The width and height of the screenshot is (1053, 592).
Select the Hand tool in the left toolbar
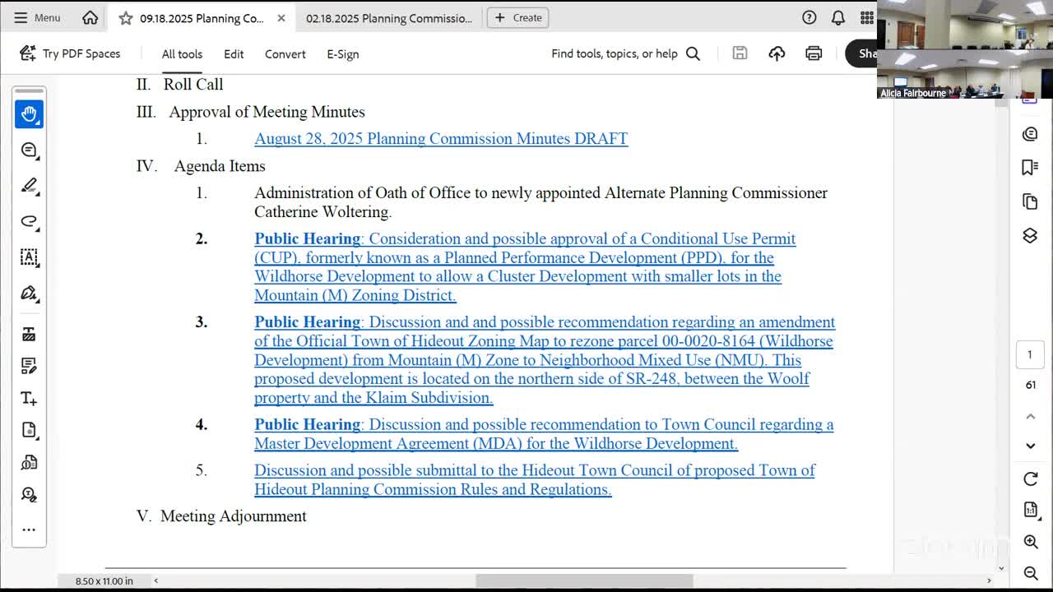click(30, 113)
